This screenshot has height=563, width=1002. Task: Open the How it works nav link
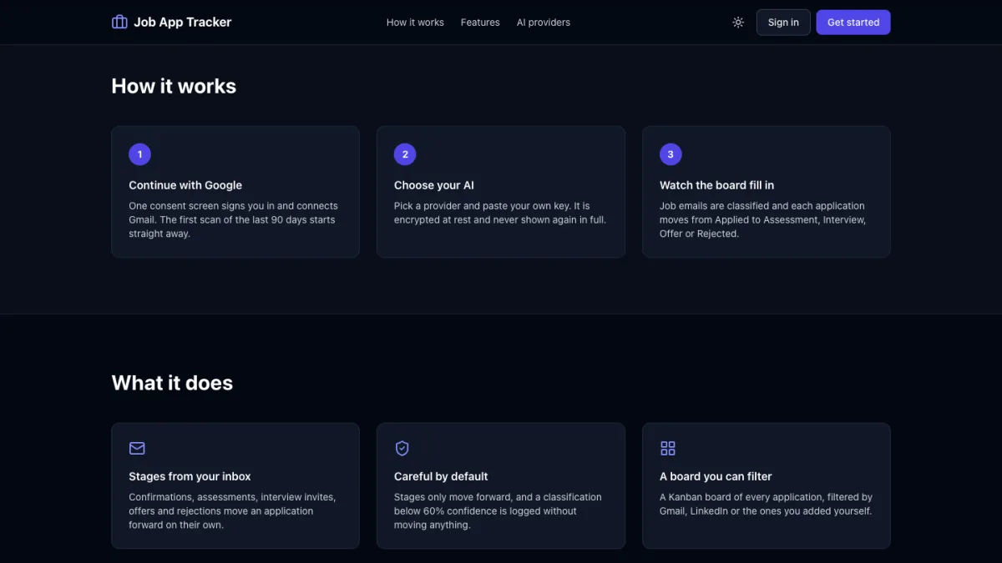[x=415, y=23]
